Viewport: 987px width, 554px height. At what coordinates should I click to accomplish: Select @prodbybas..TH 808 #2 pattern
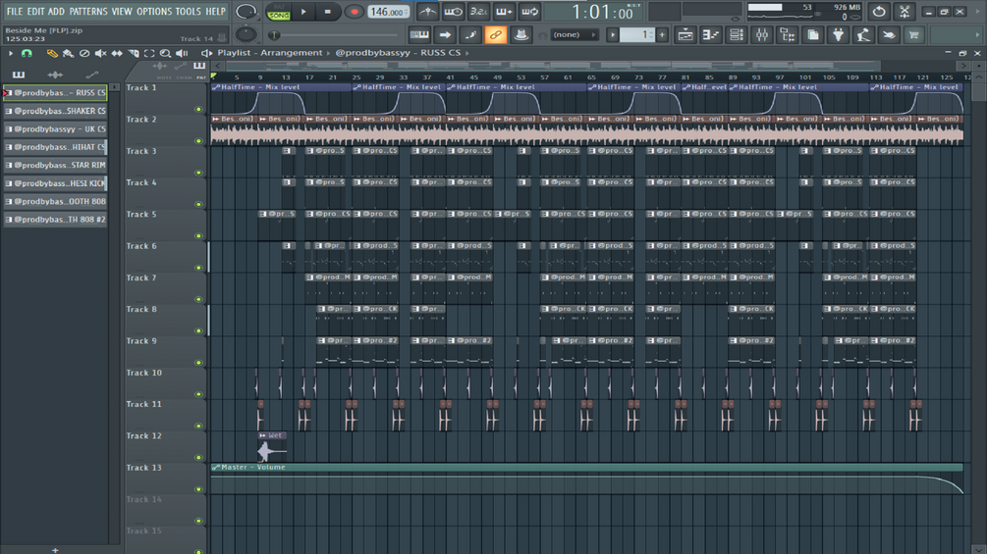pos(55,220)
